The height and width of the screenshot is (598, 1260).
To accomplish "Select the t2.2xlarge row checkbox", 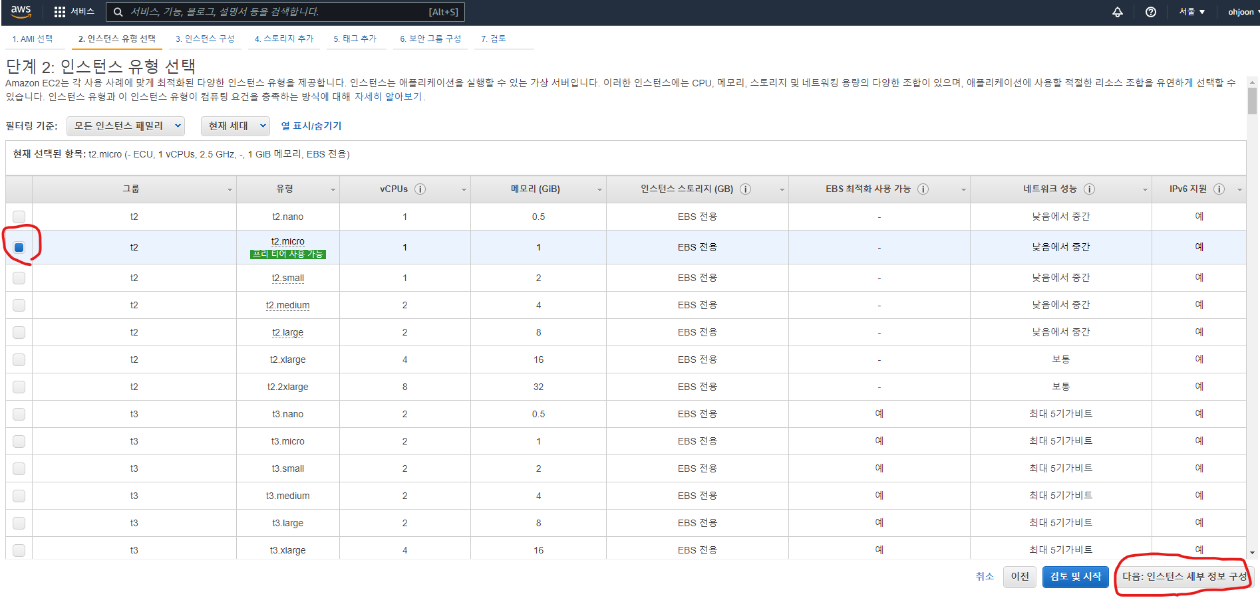I will [19, 387].
